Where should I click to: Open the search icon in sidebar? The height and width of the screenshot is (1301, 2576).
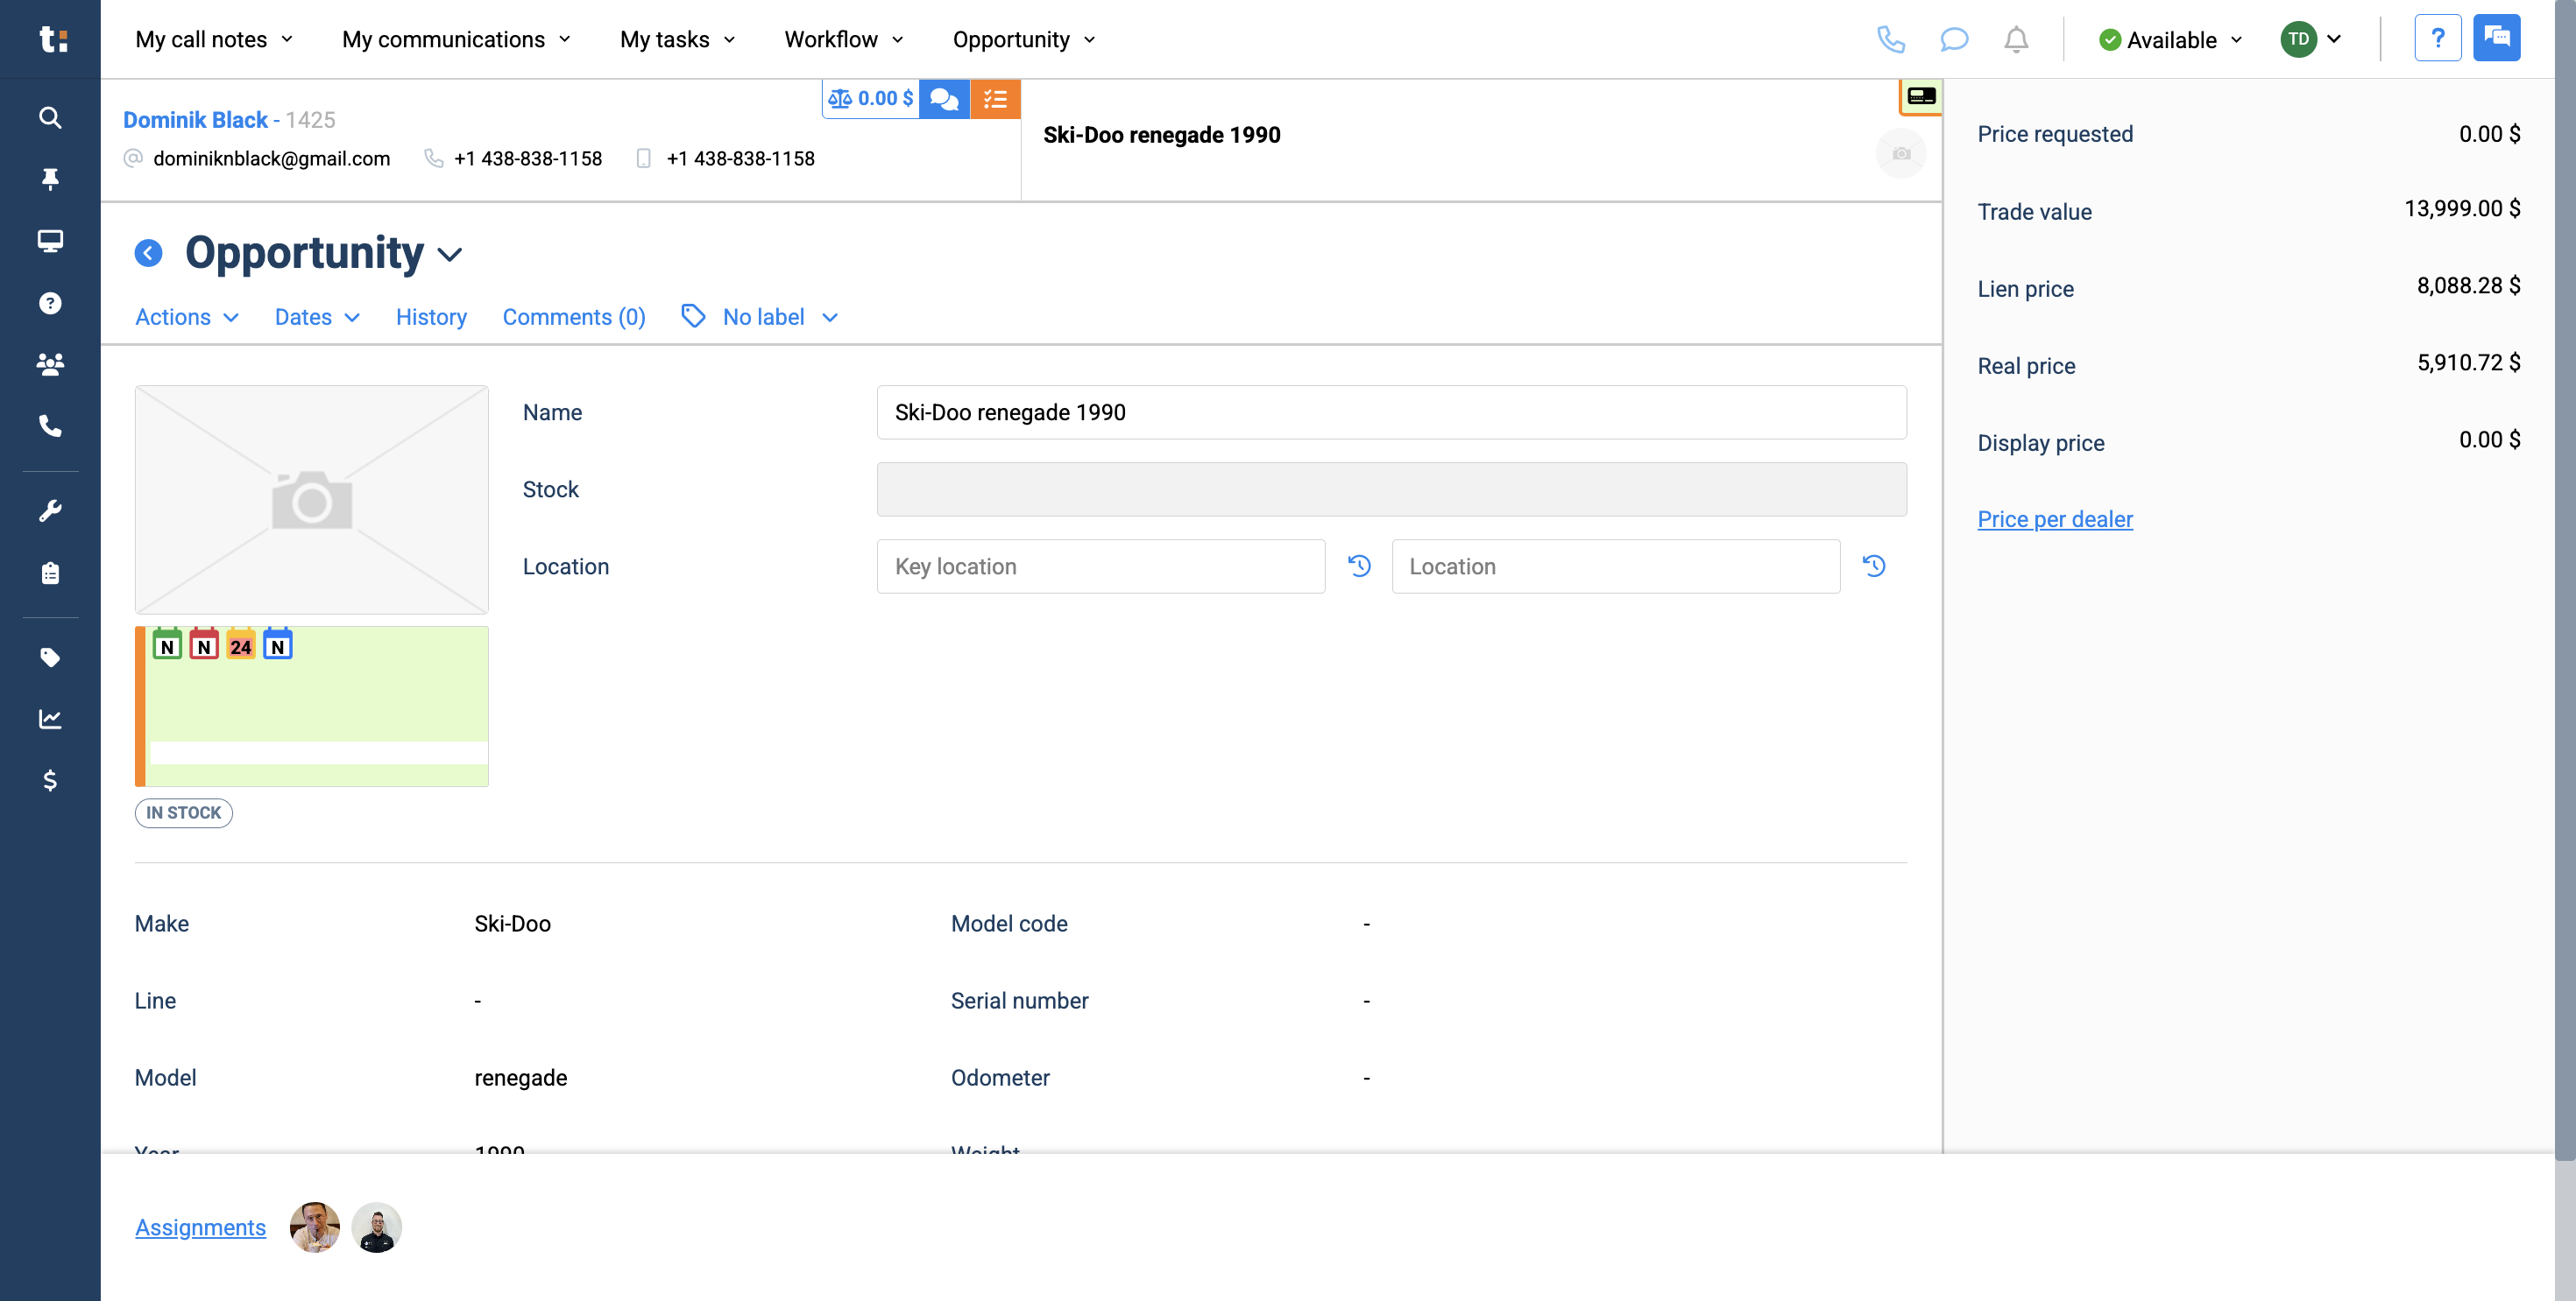click(50, 118)
